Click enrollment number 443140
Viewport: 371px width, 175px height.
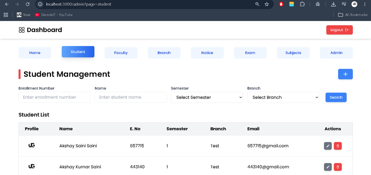tap(137, 167)
